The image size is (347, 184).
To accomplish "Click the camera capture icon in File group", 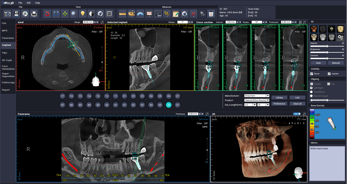I will [7, 14].
